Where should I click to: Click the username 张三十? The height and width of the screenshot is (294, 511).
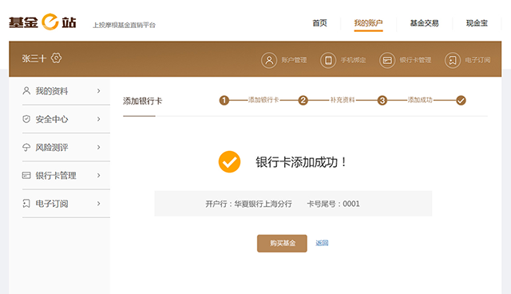pos(34,58)
